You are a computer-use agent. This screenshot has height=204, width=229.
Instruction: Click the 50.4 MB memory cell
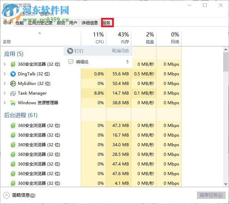click(x=119, y=84)
